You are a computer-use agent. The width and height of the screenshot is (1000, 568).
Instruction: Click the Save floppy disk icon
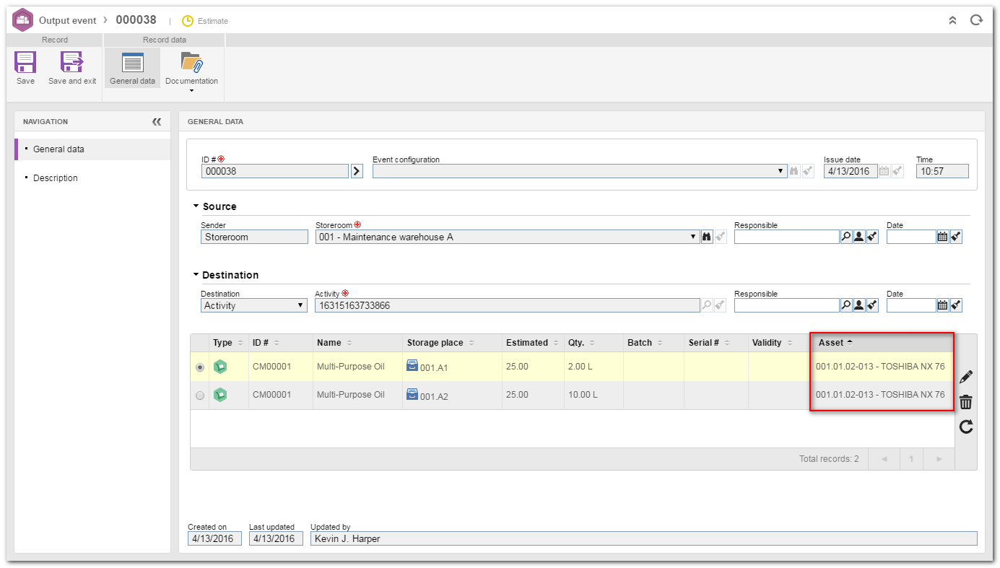[x=25, y=63]
